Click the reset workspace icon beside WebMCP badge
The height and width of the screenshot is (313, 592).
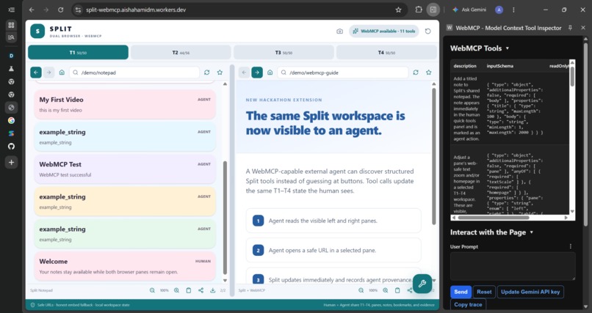click(x=427, y=32)
